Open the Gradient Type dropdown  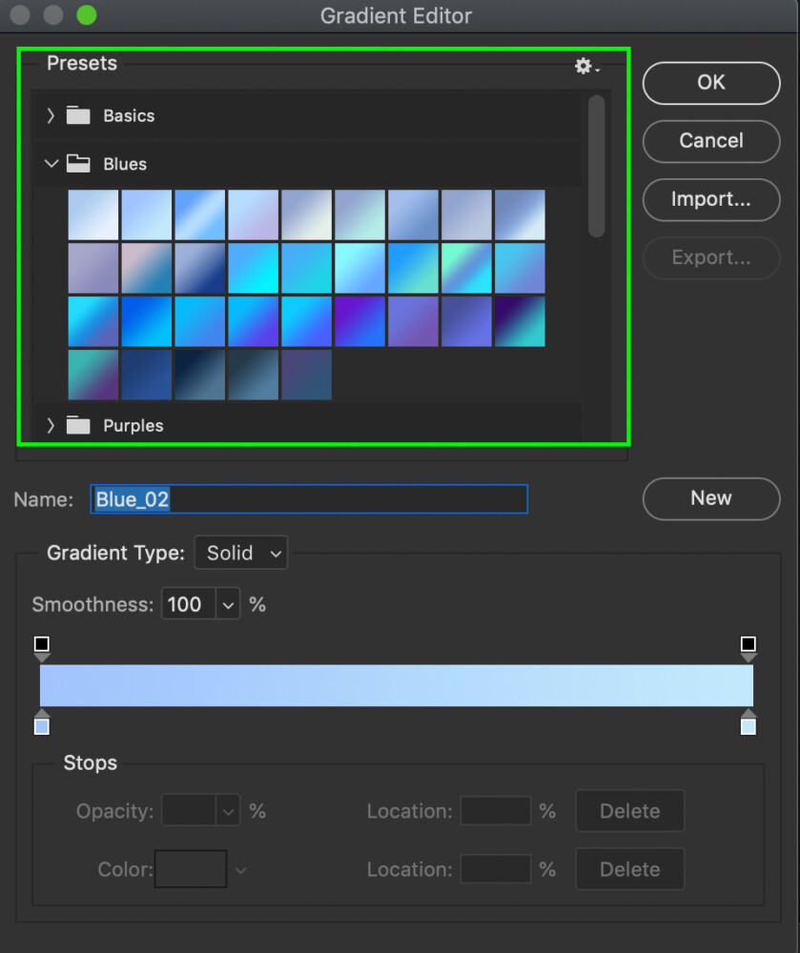pyautogui.click(x=240, y=553)
